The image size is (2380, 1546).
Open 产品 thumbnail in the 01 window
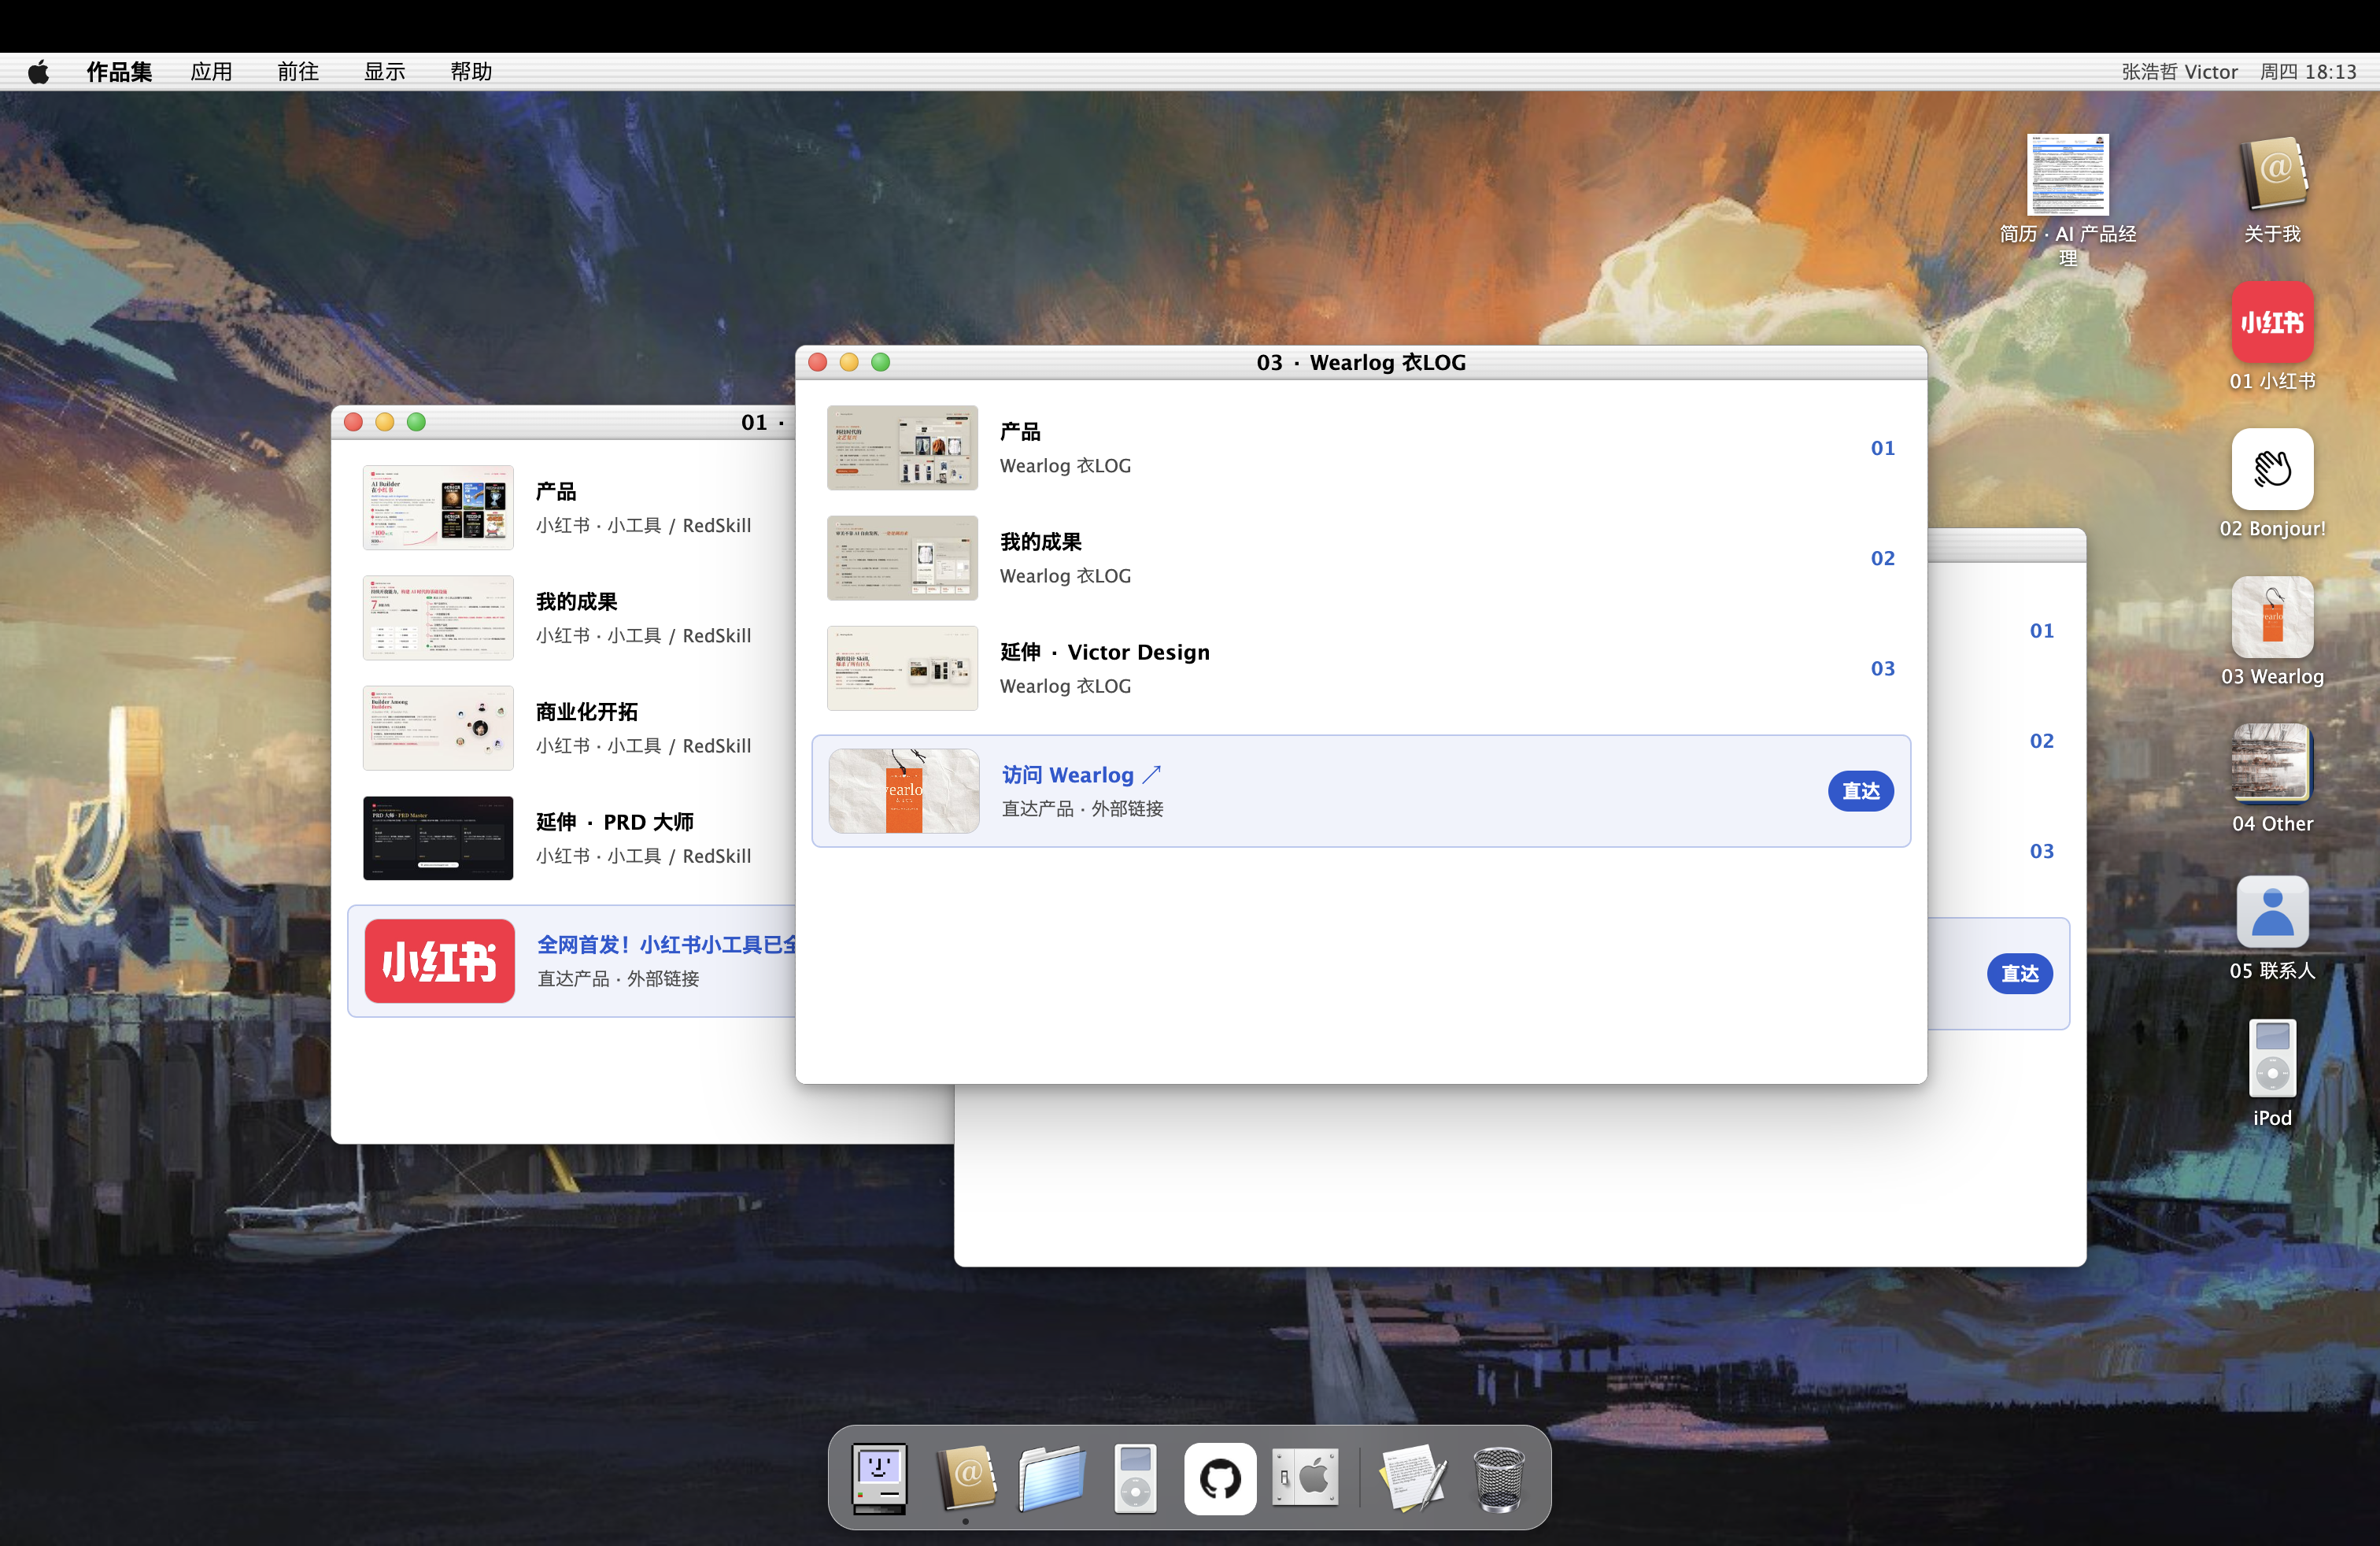pyautogui.click(x=438, y=508)
